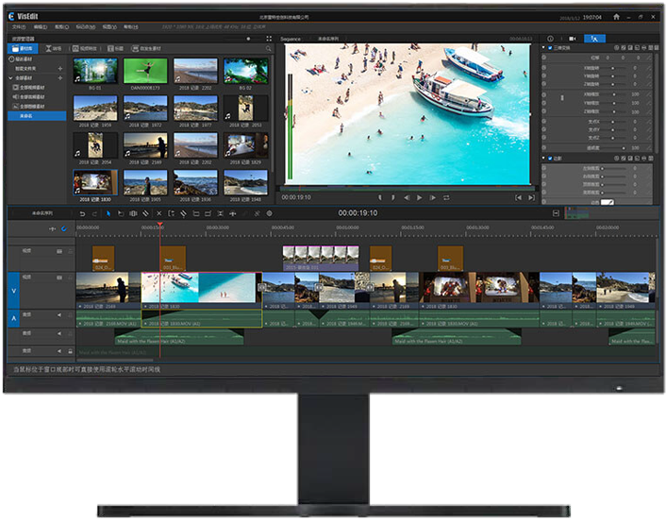Toggle the V video track selector

point(13,289)
